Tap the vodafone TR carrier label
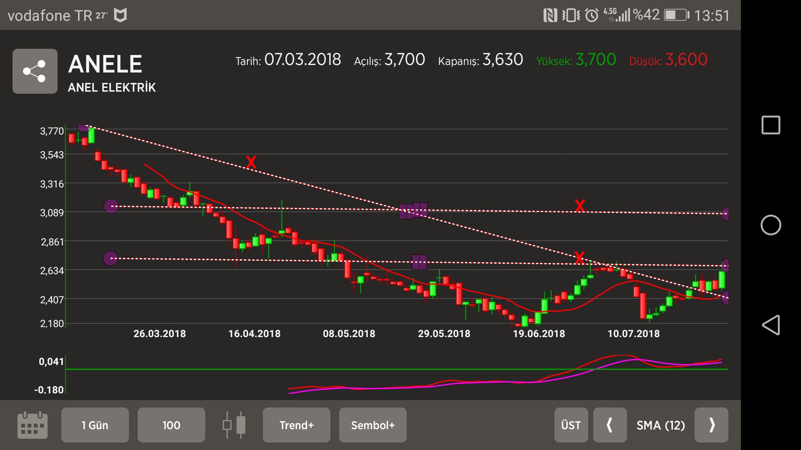801x450 pixels. 50,16
